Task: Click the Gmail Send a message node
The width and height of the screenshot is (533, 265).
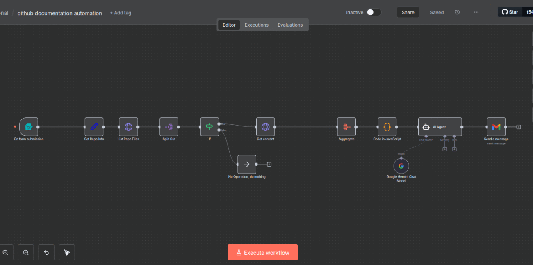Action: point(496,127)
